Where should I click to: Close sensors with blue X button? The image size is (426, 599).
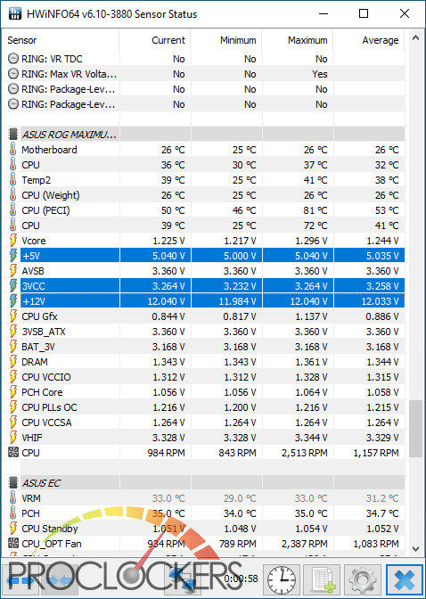click(x=405, y=579)
